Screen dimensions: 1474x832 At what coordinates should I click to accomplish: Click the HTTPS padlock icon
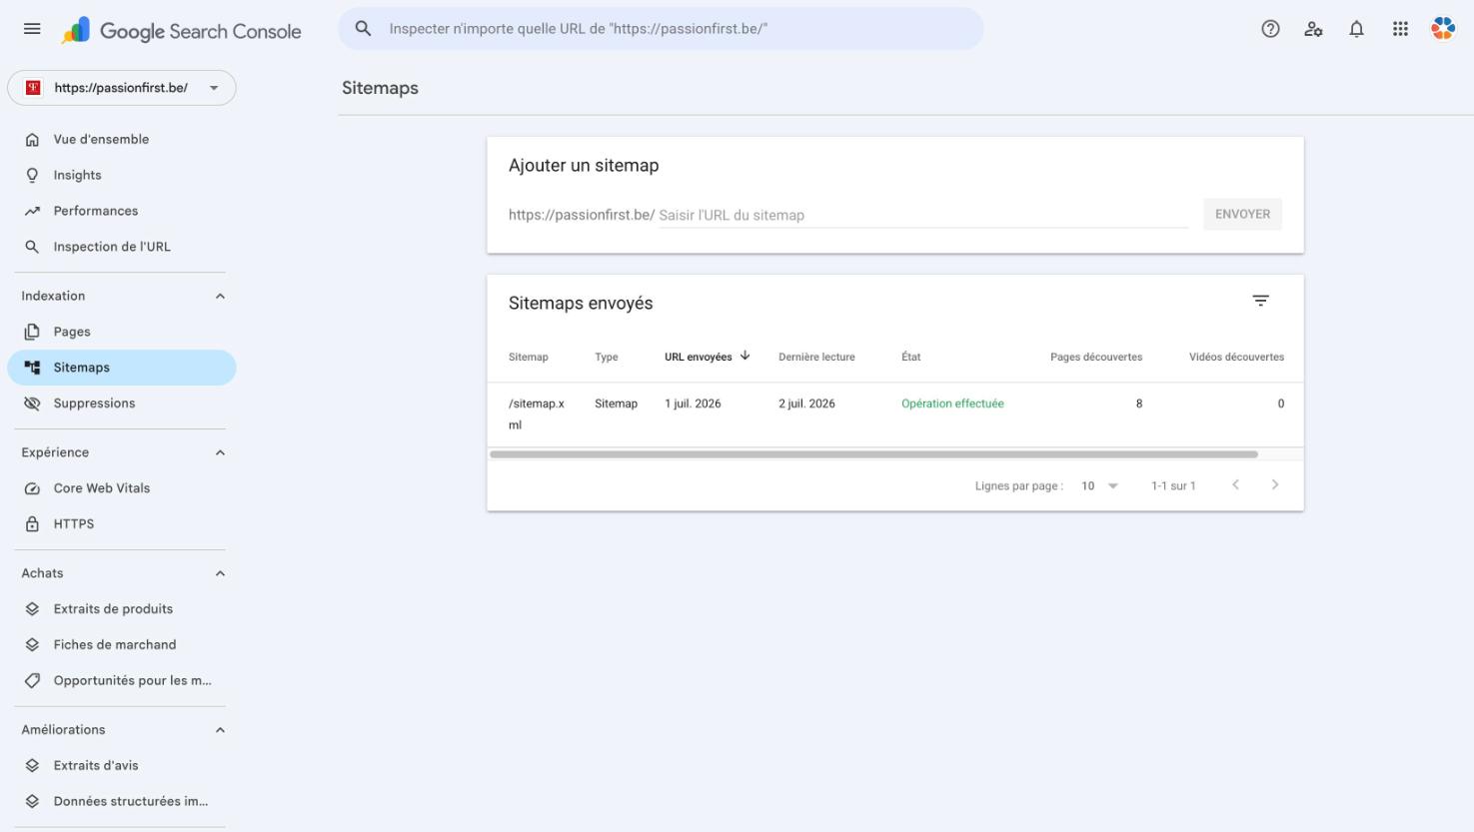pyautogui.click(x=32, y=523)
